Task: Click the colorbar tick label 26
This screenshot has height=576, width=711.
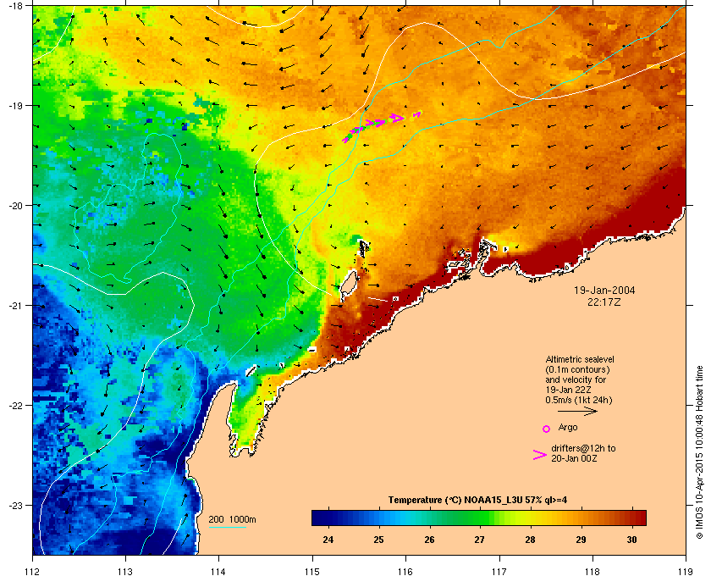Action: [429, 540]
